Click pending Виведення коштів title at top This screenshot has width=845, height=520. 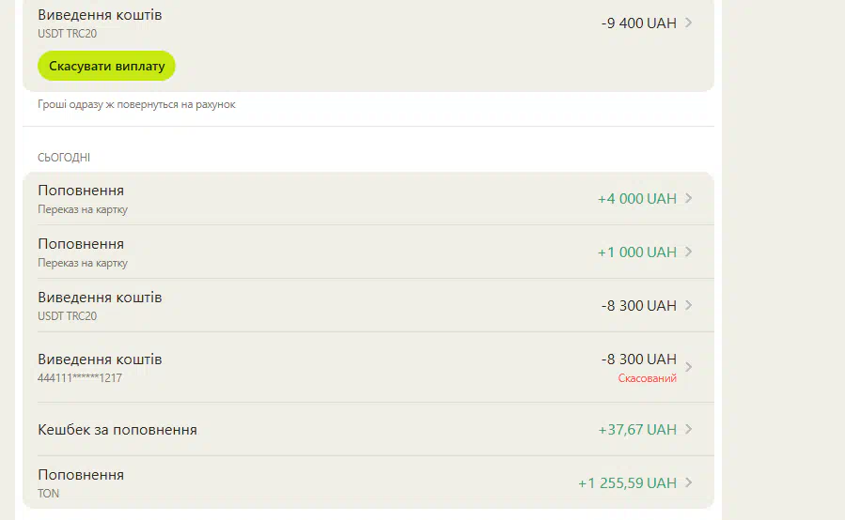[100, 15]
